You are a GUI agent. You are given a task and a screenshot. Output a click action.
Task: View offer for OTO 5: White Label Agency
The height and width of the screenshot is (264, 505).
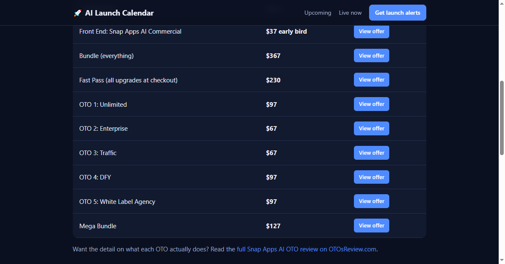372,201
